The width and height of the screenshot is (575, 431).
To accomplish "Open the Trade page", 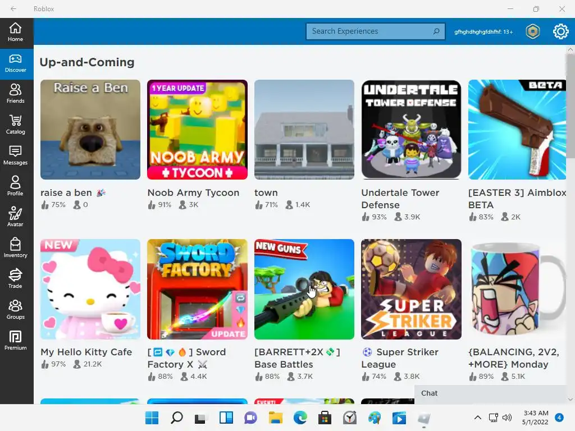I will click(15, 279).
